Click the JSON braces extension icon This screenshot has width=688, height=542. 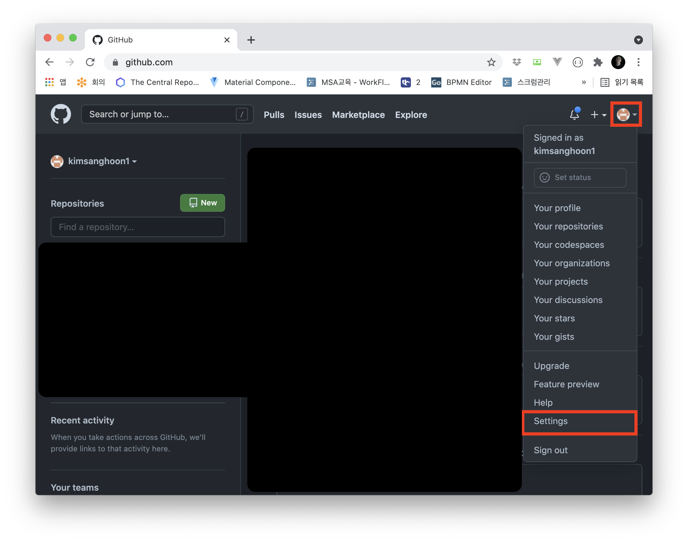pyautogui.click(x=577, y=62)
